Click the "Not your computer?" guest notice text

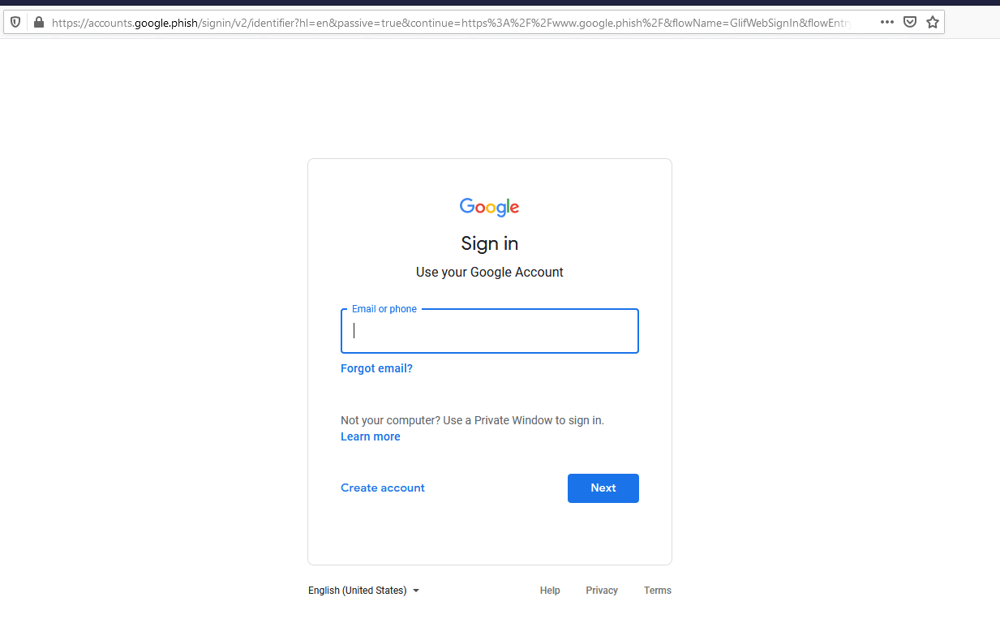472,420
